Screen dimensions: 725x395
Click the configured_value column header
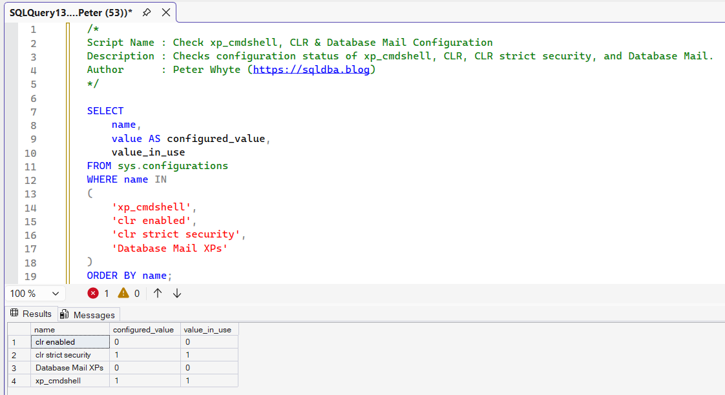143,329
